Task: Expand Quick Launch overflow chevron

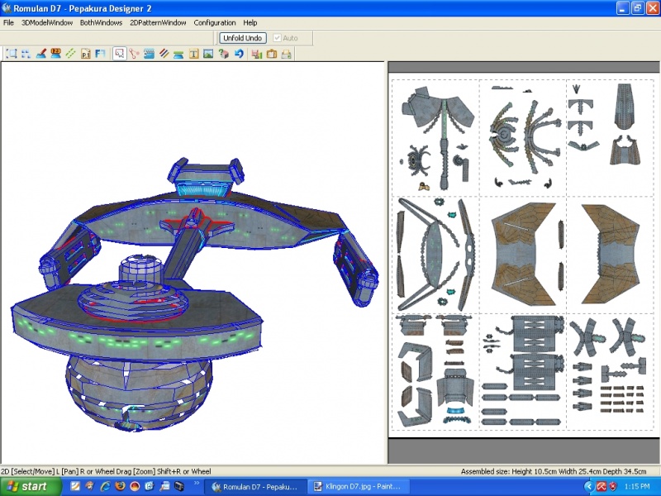Action: click(x=197, y=484)
